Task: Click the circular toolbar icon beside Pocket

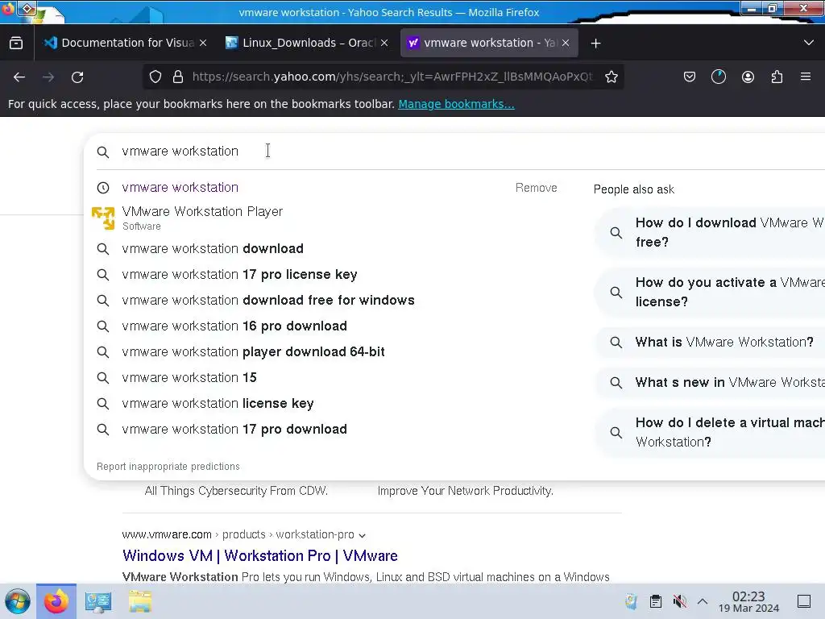Action: 718,77
